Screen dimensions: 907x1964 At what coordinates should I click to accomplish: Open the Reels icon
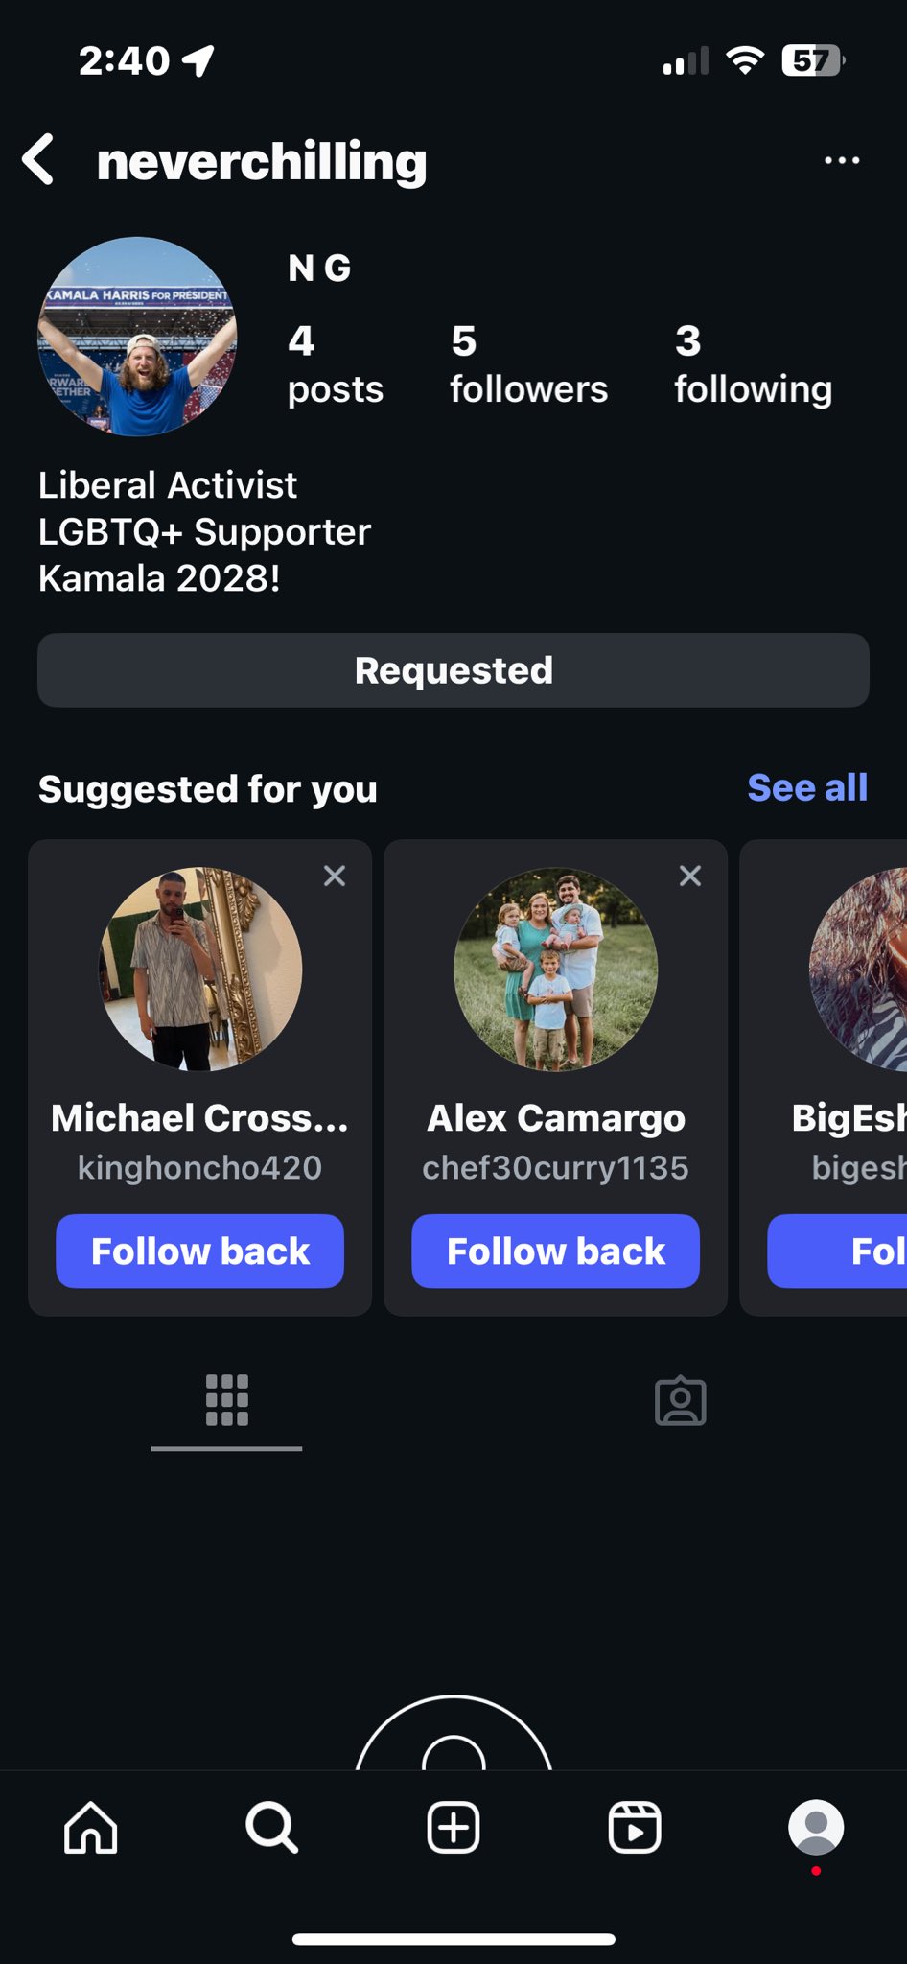(634, 1828)
